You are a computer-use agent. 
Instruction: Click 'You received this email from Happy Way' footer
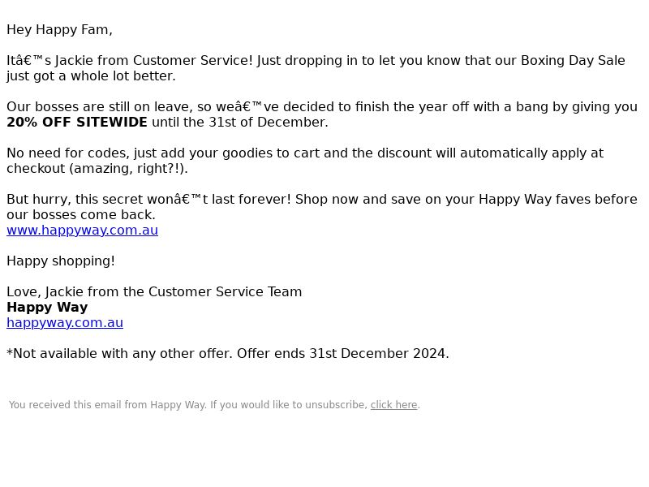[x=108, y=404]
